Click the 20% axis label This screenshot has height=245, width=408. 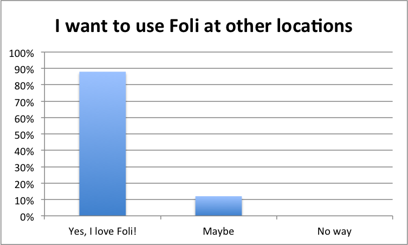(x=24, y=185)
